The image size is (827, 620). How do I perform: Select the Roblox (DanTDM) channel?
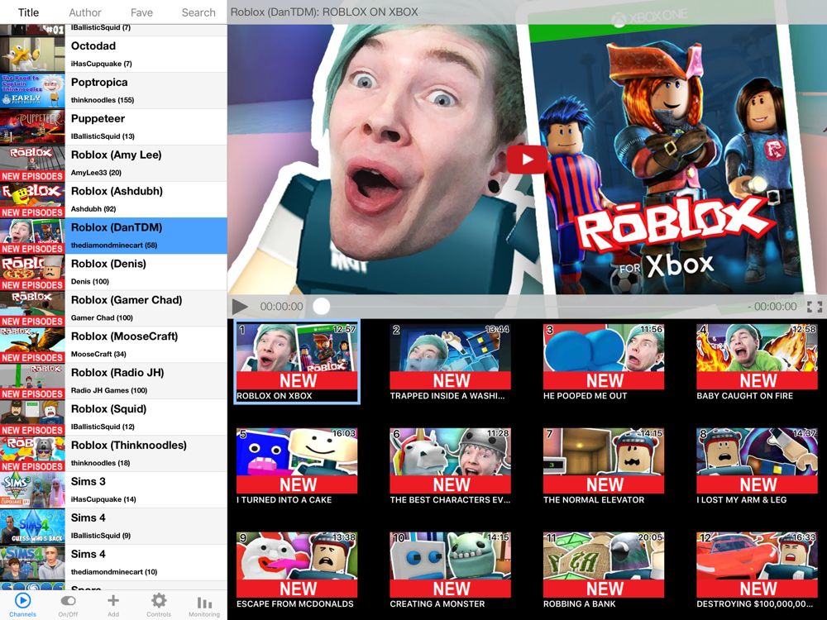113,236
